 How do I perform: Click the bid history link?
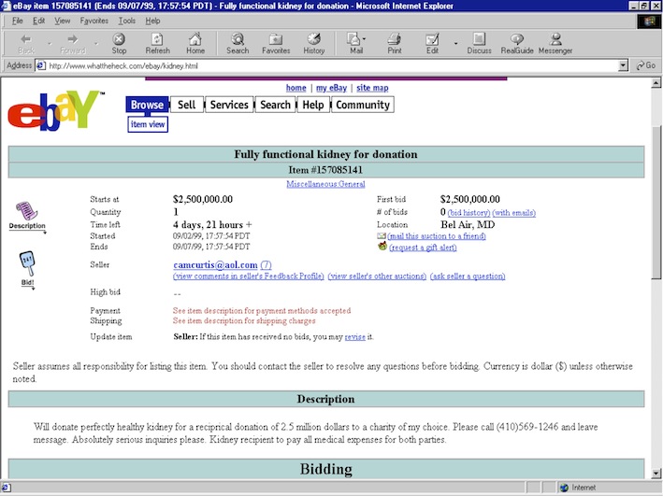(x=468, y=213)
